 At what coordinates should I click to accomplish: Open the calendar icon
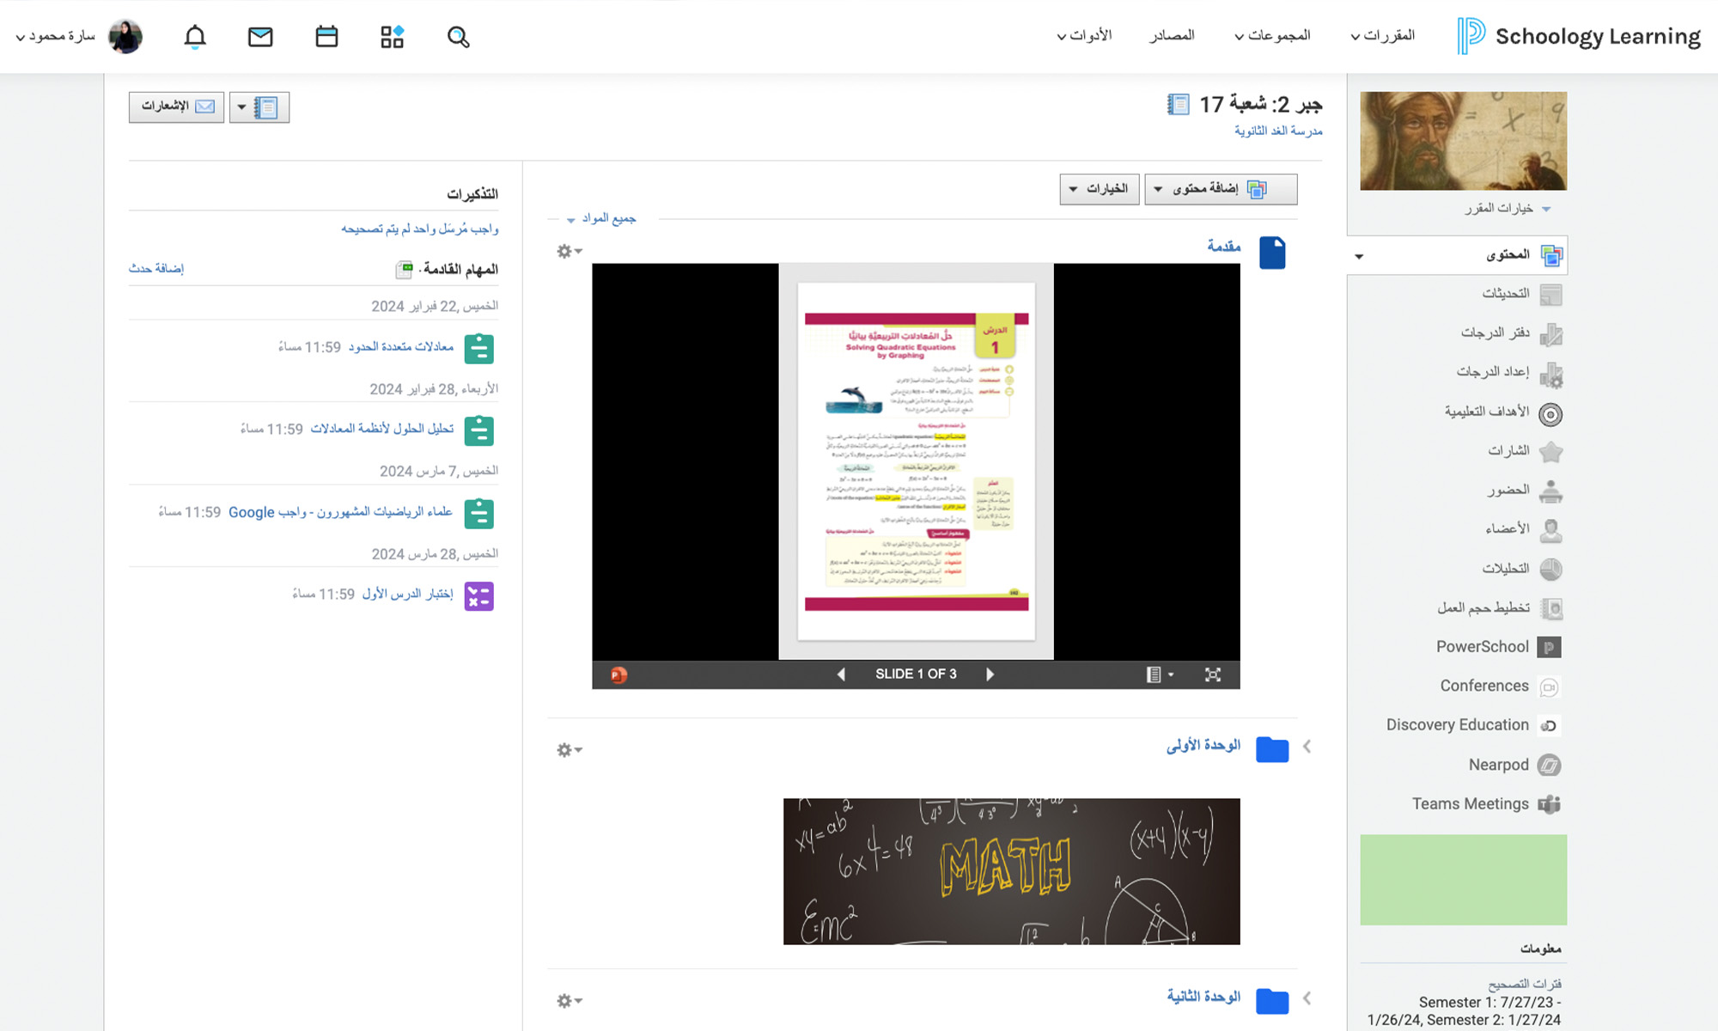[x=326, y=35]
